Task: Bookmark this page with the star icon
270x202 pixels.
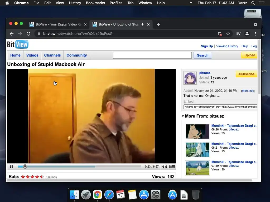Action: (228, 34)
